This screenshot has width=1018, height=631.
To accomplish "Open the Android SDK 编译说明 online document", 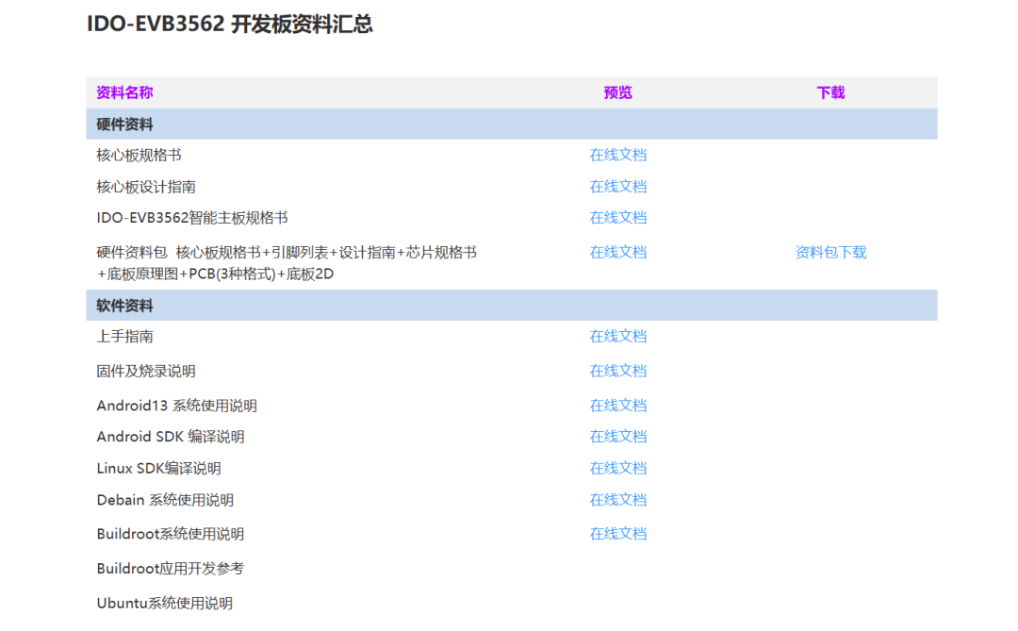I will click(617, 436).
